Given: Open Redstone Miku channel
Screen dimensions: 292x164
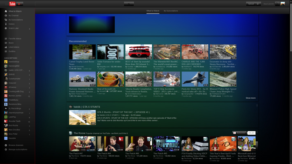Looking at the screenshot, I should (15, 104).
